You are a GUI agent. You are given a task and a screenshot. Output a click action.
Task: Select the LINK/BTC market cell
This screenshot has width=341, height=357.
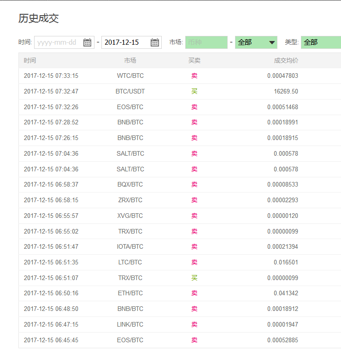click(x=130, y=324)
